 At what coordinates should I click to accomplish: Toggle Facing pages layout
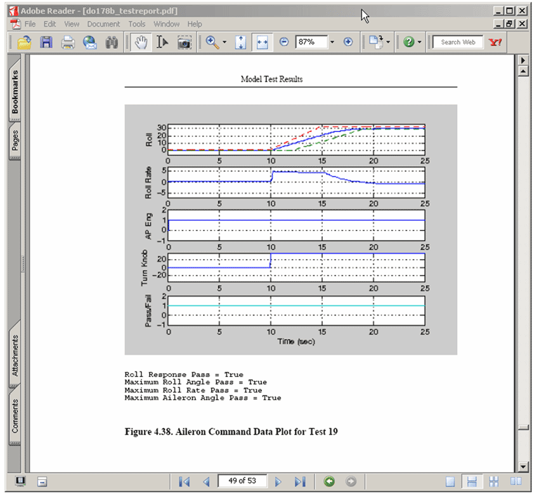pyautogui.click(x=516, y=482)
